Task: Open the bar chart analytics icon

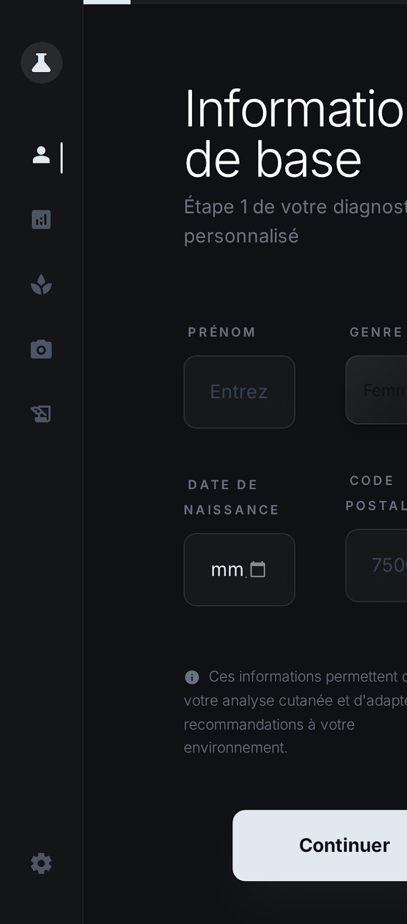Action: point(42,219)
